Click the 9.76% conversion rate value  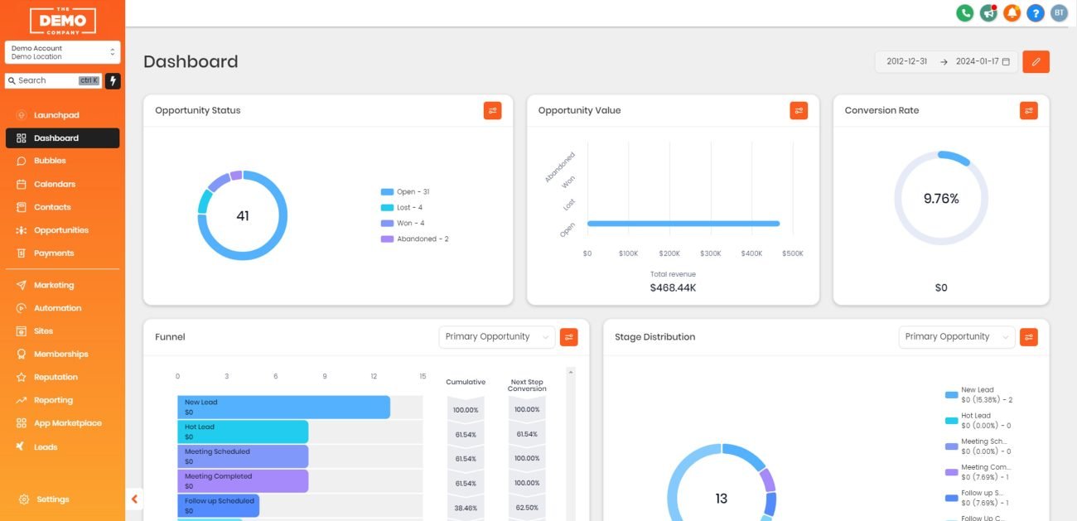[941, 199]
